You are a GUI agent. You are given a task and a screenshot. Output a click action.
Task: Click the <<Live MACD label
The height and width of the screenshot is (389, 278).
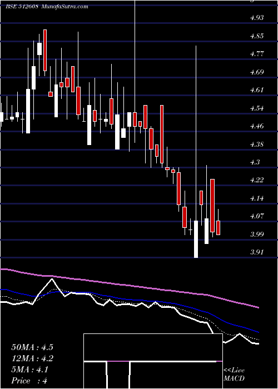[234, 375]
